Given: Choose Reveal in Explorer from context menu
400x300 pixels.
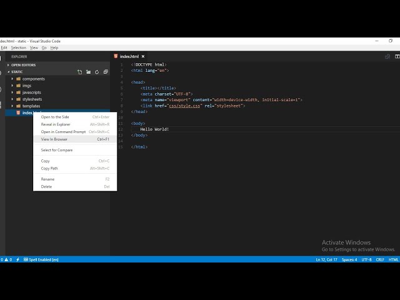Looking at the screenshot, I should coord(75,124).
